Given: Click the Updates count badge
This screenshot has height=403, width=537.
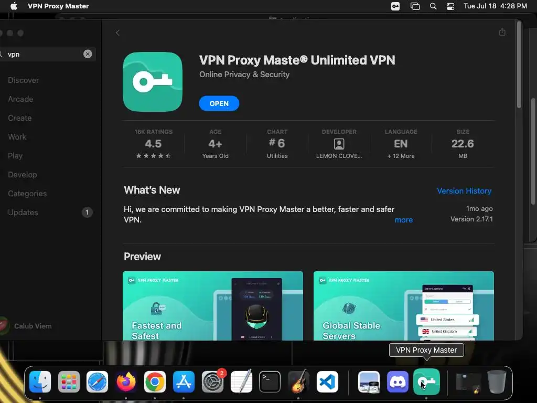Looking at the screenshot, I should coord(87,213).
